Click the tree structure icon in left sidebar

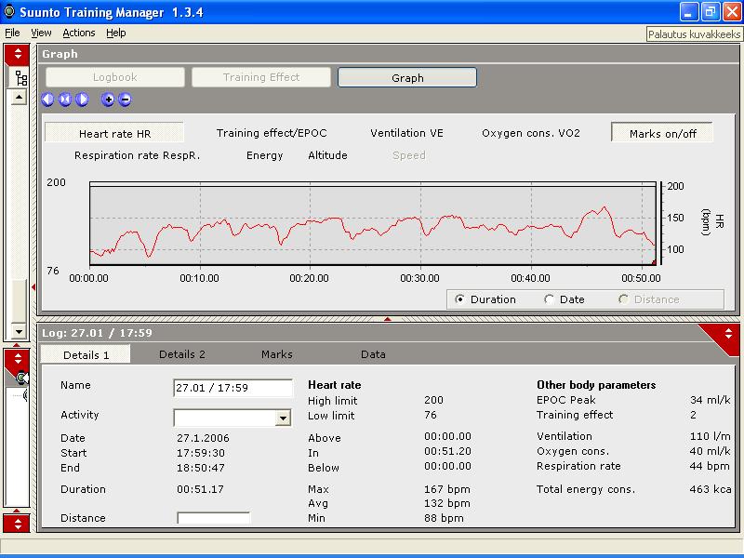tap(20, 78)
